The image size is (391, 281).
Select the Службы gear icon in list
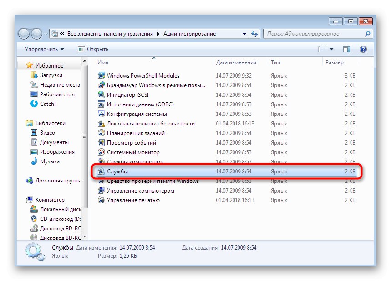click(101, 172)
